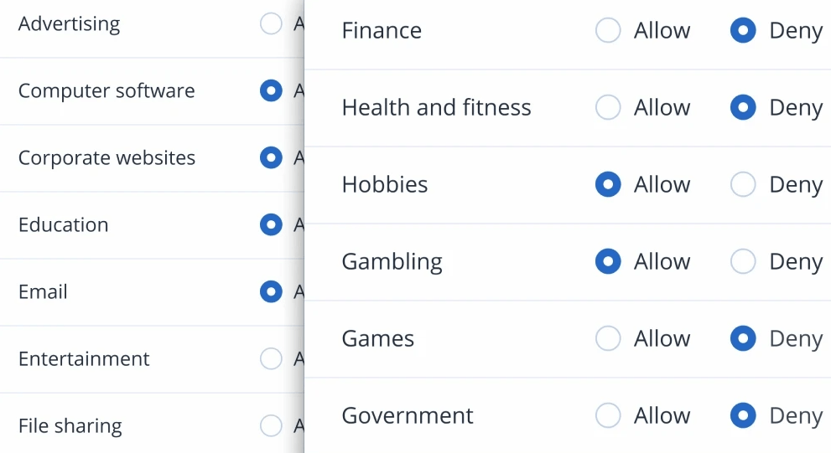This screenshot has height=453, width=831.
Task: Select Deny radio for Government
Action: coord(743,416)
